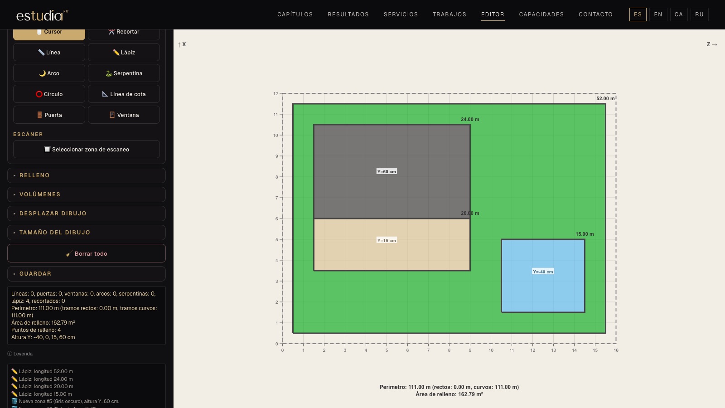The height and width of the screenshot is (408, 725).
Task: Click legend entry Nueva zona #5 Gris oscuro
Action: pos(65,401)
